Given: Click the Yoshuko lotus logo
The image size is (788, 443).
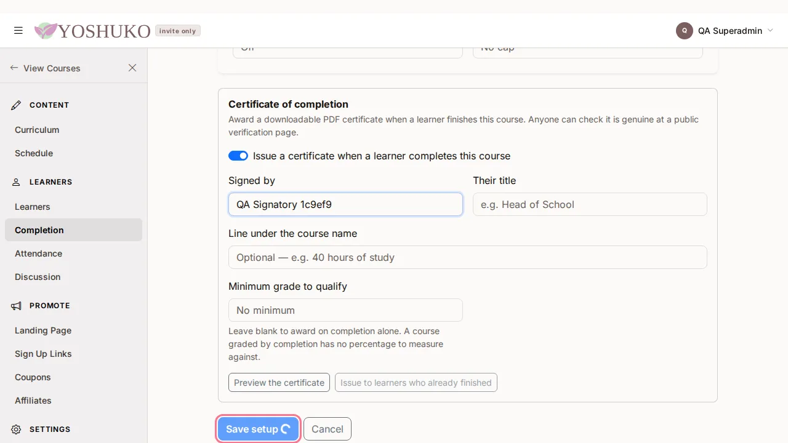Looking at the screenshot, I should tap(46, 31).
